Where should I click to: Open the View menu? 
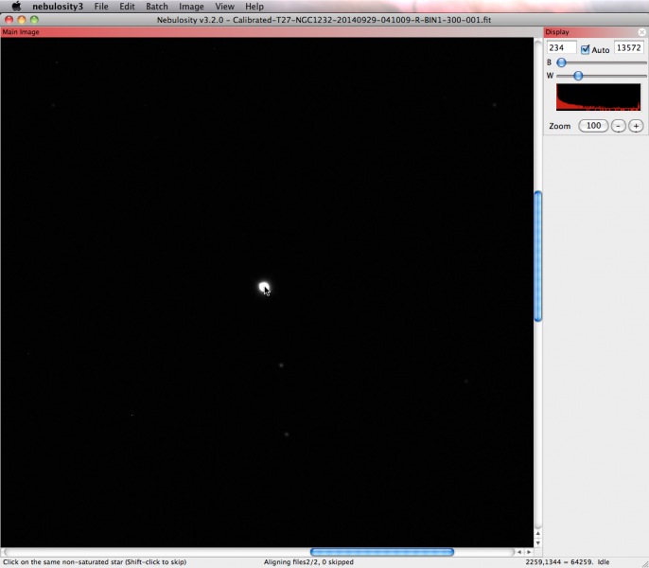click(x=225, y=7)
